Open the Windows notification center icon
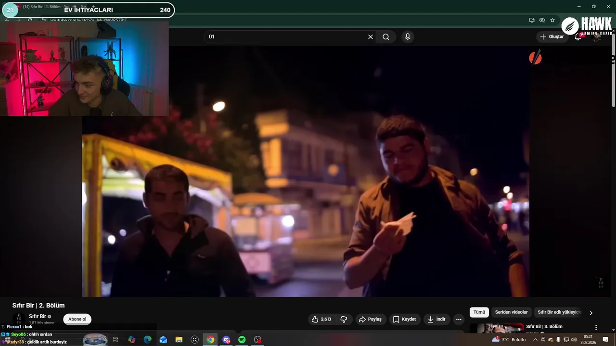The height and width of the screenshot is (346, 616). coord(606,340)
